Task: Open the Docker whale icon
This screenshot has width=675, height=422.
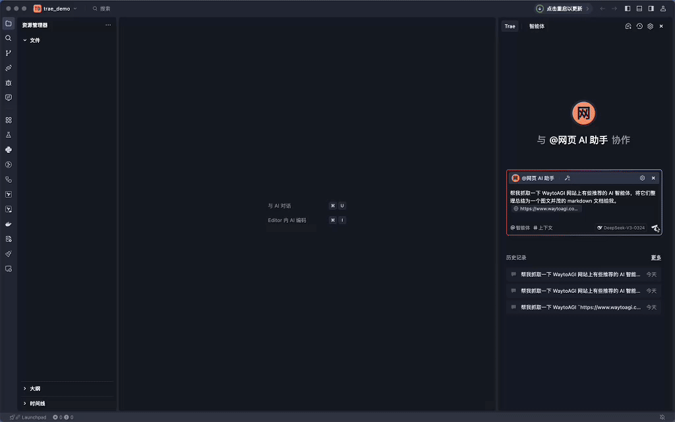Action: click(8, 224)
